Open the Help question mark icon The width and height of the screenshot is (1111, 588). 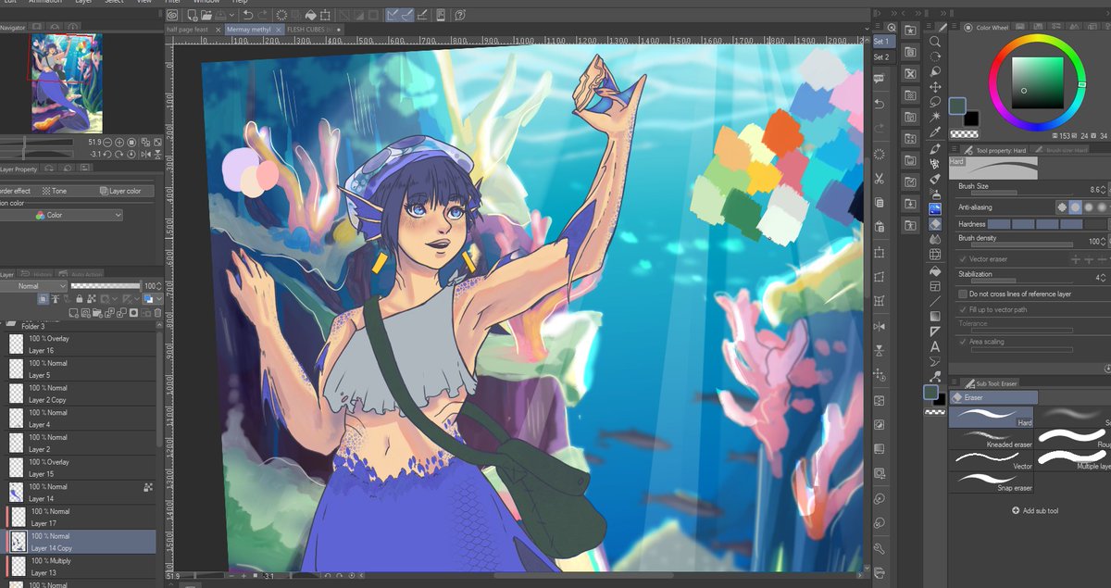(x=460, y=15)
